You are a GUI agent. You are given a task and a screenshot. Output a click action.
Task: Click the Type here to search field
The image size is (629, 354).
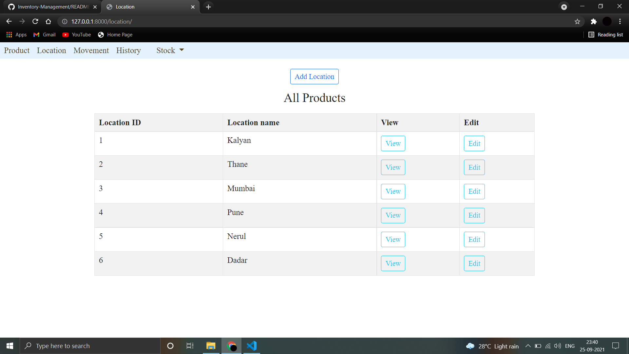[x=90, y=345]
